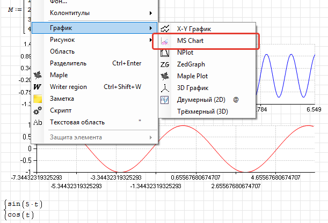Click the Ab icon for Текстовая область
Viewport: 328px width, 223px height.
[38, 122]
